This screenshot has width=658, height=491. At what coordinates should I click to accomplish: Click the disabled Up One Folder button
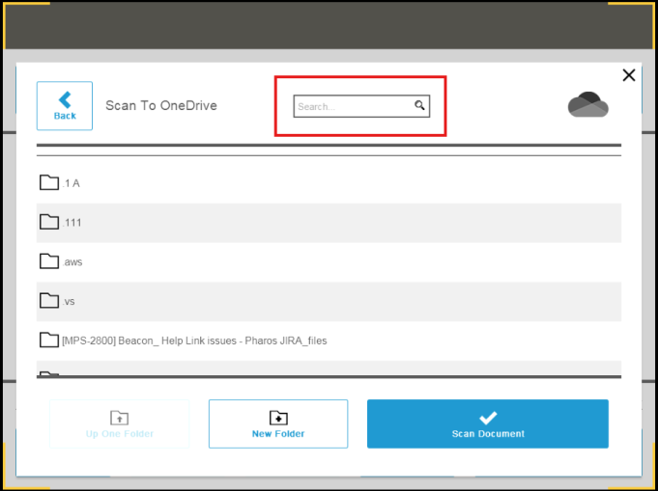[x=120, y=424]
